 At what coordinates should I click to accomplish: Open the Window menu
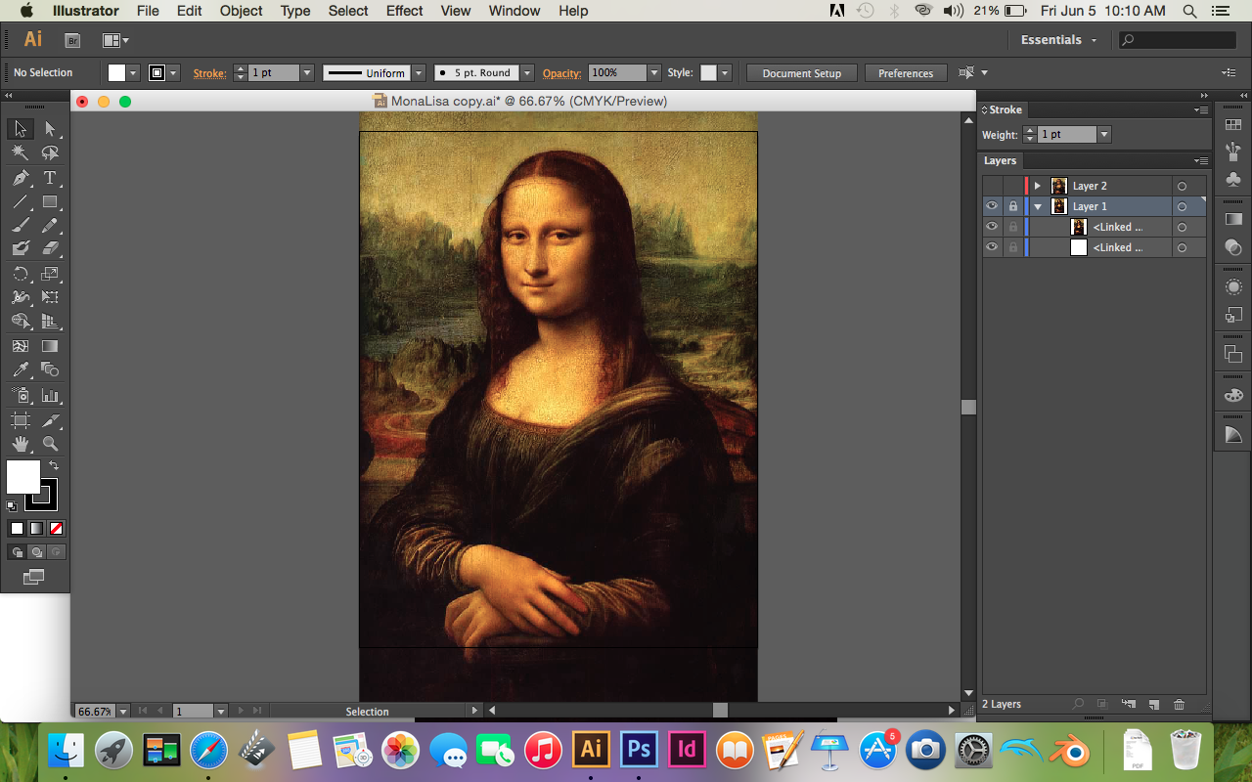pos(514,11)
